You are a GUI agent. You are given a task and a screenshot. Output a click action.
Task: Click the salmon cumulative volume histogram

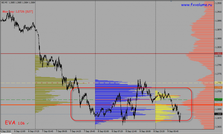[x=202, y=65]
